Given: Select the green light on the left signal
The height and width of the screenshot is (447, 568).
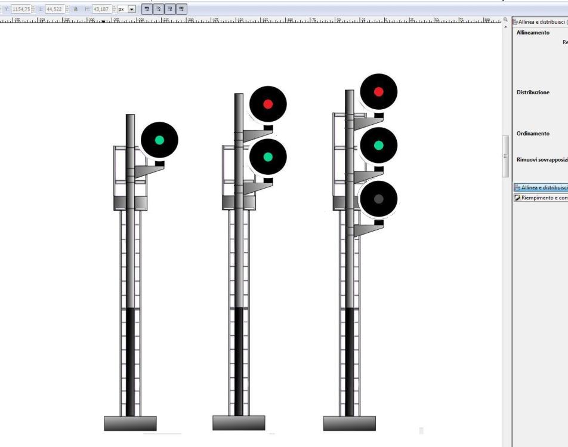Looking at the screenshot, I should (159, 140).
